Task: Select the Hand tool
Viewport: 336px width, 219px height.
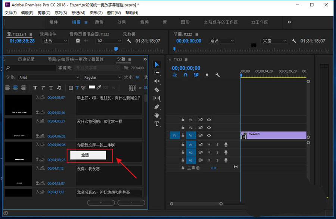Action: [x=157, y=115]
